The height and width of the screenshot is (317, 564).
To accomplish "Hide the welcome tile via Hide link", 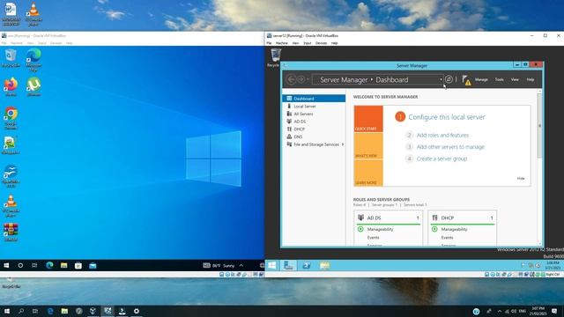I will 521,179.
